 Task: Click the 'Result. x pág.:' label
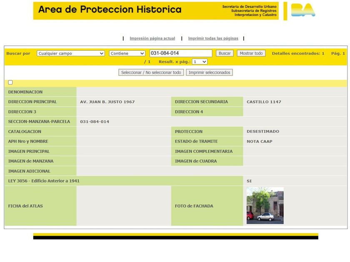tap(175, 62)
